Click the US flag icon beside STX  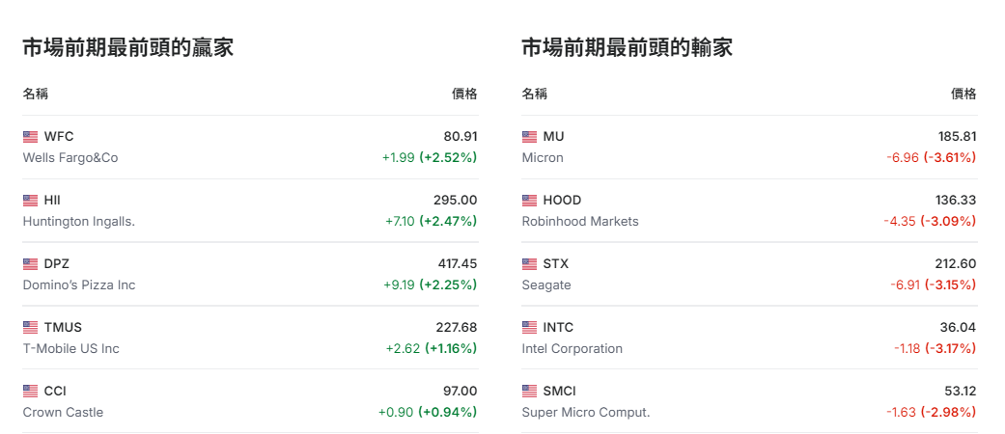[x=529, y=264]
